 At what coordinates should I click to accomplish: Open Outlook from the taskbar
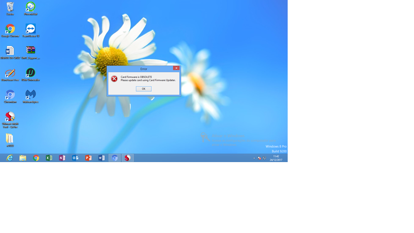pos(75,158)
